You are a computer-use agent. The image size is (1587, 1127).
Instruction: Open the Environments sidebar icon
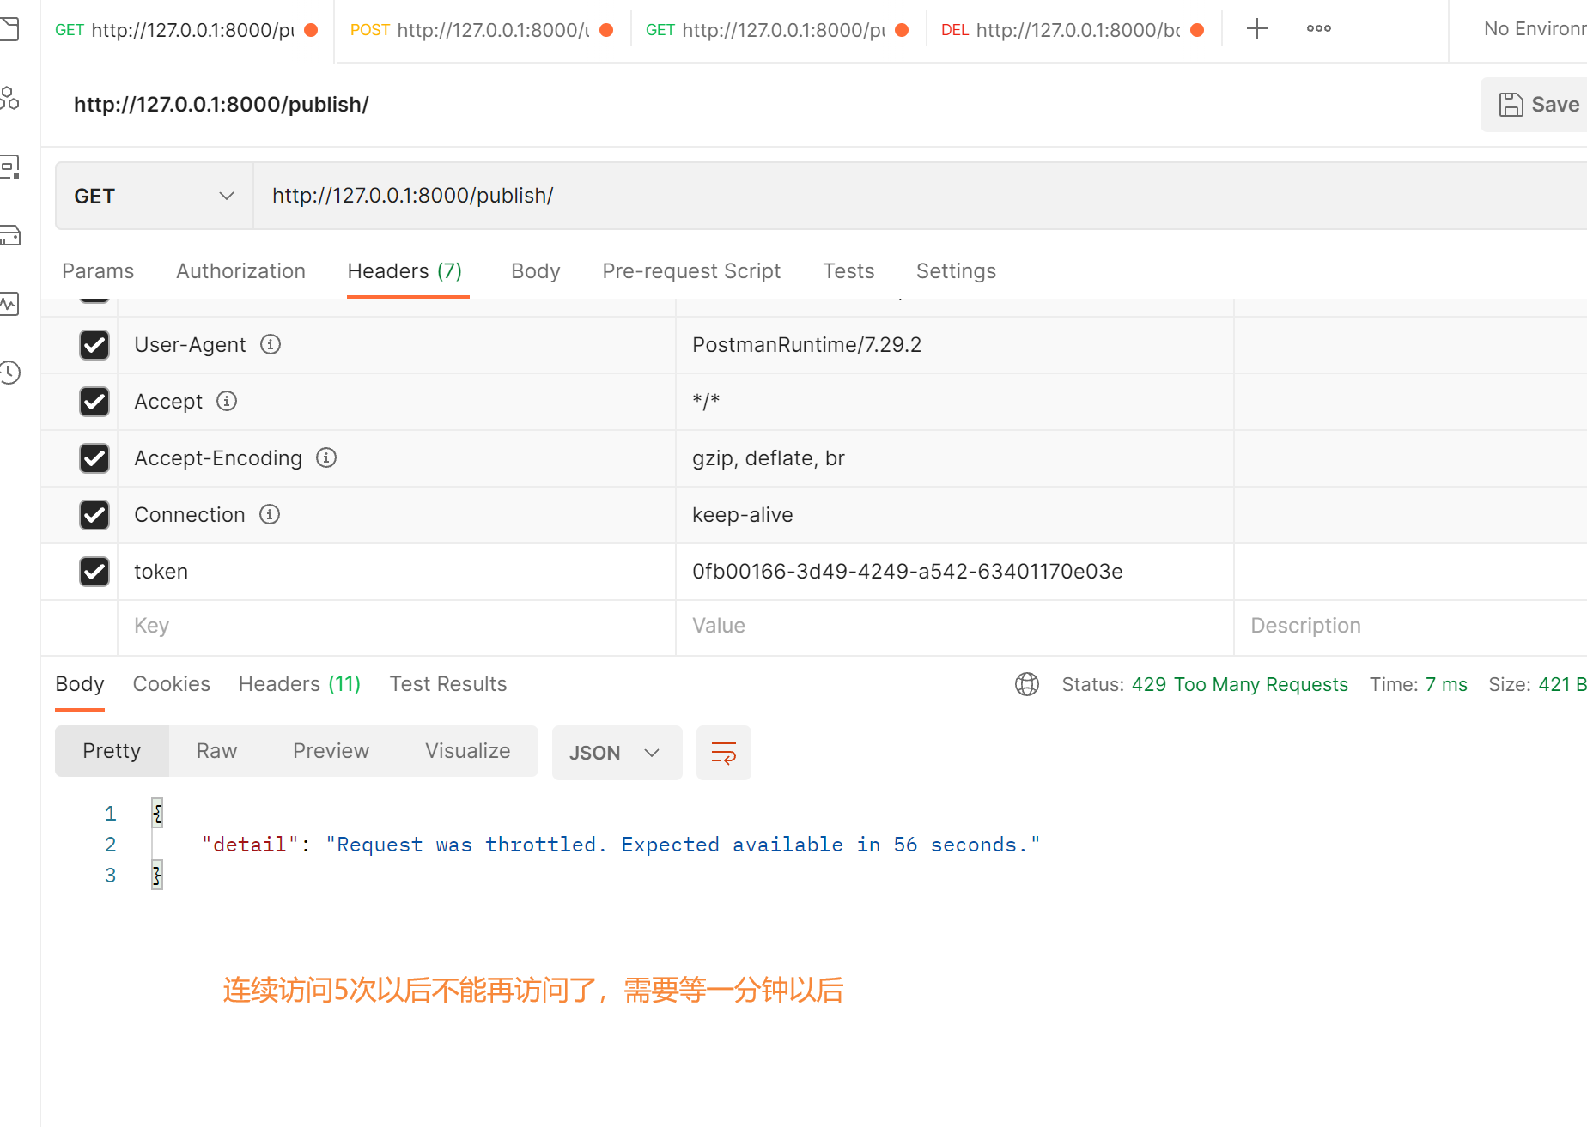pyautogui.click(x=9, y=167)
